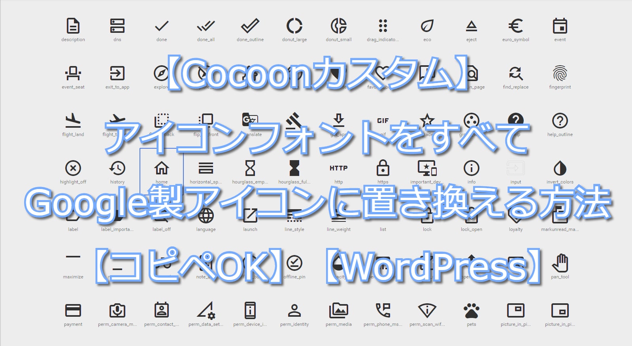Choose the perm_camera_mic icon

(x=117, y=310)
